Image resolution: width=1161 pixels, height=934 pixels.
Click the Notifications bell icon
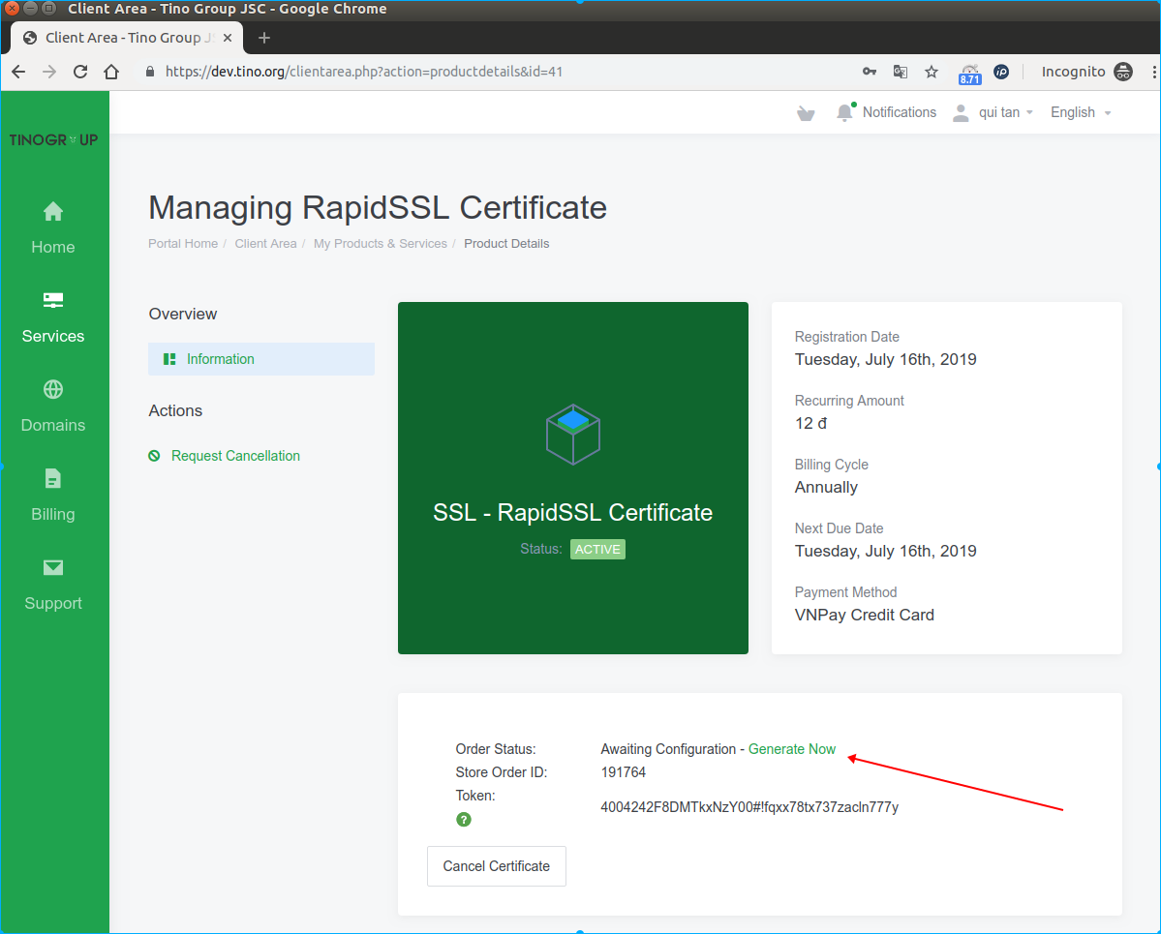(x=844, y=112)
